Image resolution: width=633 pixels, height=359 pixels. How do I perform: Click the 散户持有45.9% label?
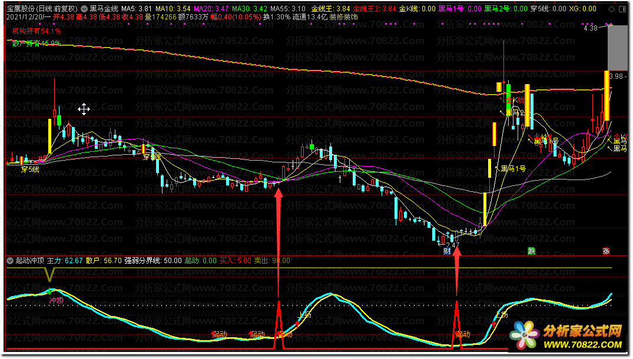[x=37, y=43]
